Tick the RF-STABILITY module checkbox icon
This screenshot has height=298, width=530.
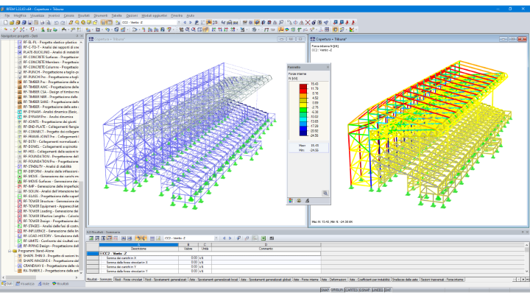(20, 166)
